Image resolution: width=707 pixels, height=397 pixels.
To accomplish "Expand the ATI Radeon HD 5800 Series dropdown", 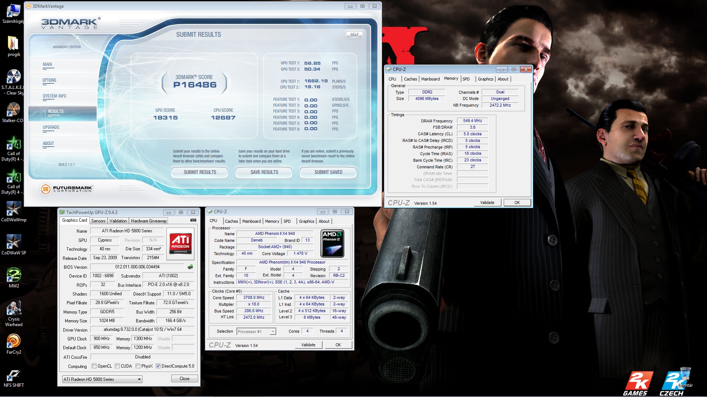I will click(x=139, y=379).
